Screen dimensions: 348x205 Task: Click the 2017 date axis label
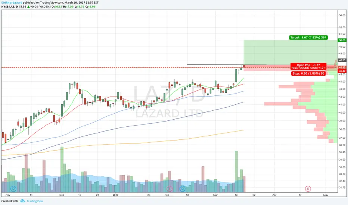pos(115,195)
